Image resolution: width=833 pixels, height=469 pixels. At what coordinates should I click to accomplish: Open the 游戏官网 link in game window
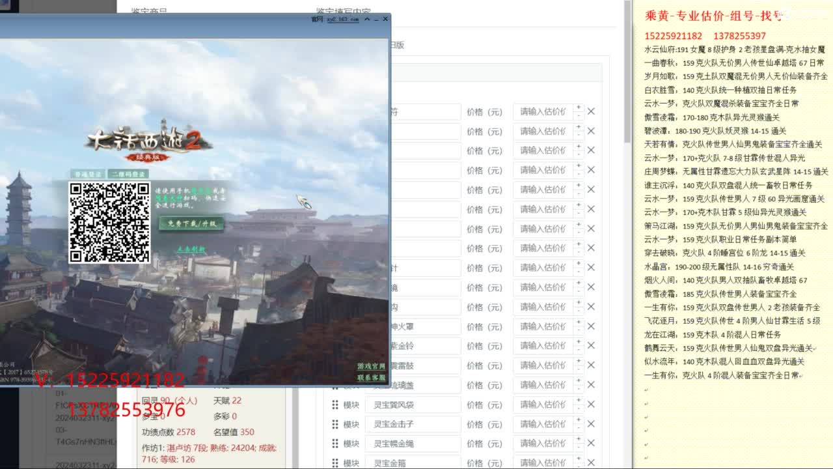[371, 367]
